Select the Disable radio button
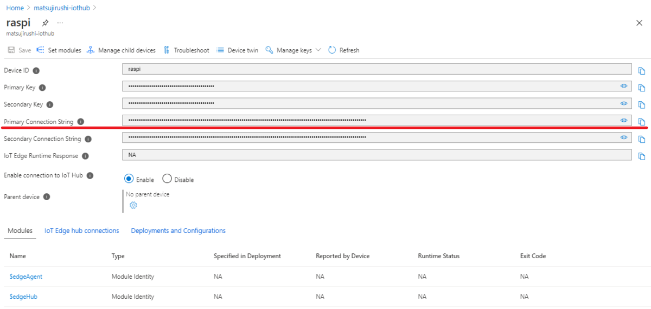The image size is (651, 309). click(x=167, y=179)
